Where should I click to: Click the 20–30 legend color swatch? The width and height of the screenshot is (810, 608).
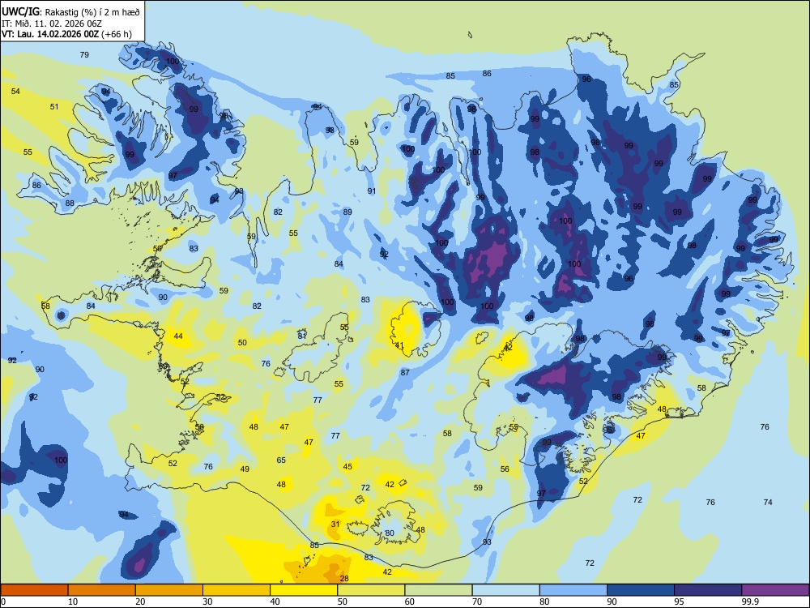pyautogui.click(x=169, y=590)
